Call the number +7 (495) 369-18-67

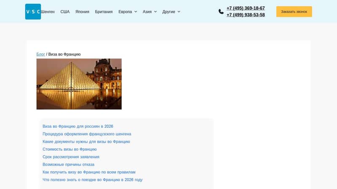(x=246, y=8)
